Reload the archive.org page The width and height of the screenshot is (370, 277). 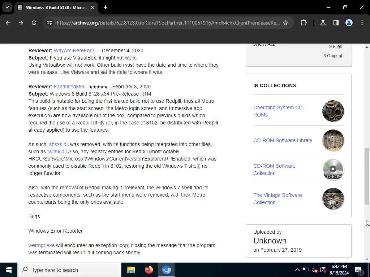tap(34, 23)
